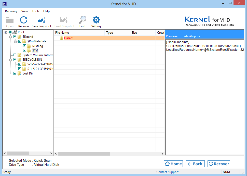Viewport: 247px width, 176px height.
Task: Collapse the $RmMetadata tree node
Action: click(15, 42)
